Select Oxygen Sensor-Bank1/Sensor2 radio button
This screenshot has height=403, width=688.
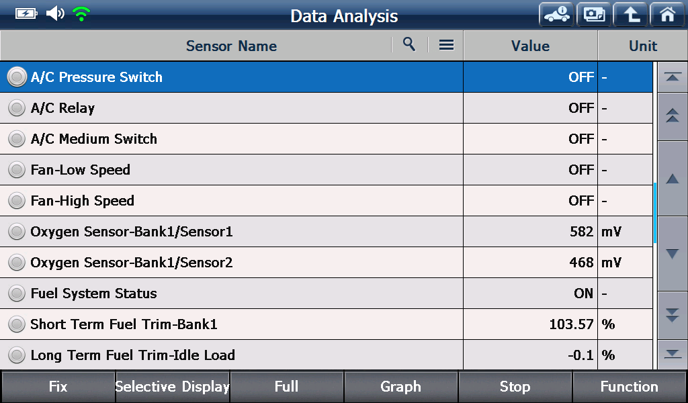click(17, 262)
